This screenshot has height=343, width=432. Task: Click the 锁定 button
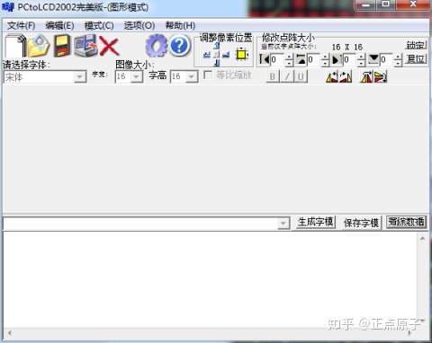(x=416, y=45)
